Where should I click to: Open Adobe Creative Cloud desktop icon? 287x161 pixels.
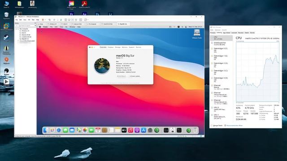(x=71, y=5)
